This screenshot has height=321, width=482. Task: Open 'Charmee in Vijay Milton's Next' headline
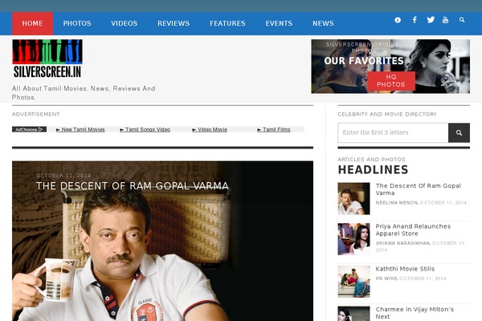click(x=415, y=313)
